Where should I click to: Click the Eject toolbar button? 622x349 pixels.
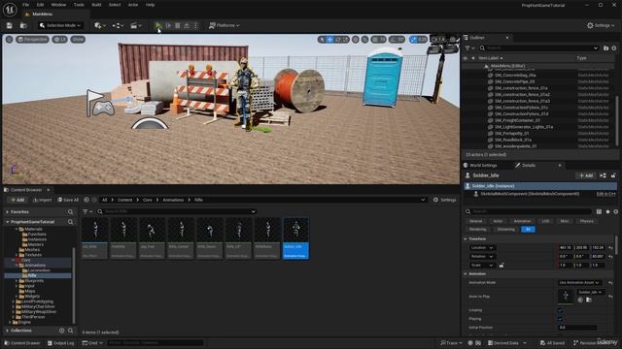187,25
